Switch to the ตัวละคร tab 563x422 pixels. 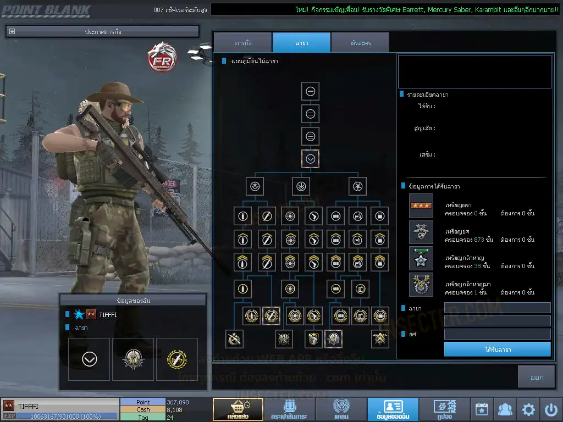(360, 43)
